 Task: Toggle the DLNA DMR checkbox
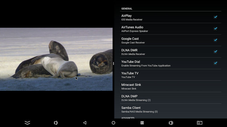tap(215, 52)
